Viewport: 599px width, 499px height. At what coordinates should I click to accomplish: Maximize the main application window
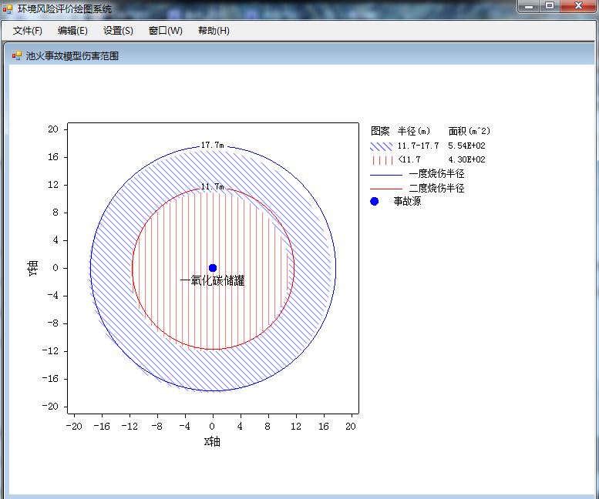550,6
